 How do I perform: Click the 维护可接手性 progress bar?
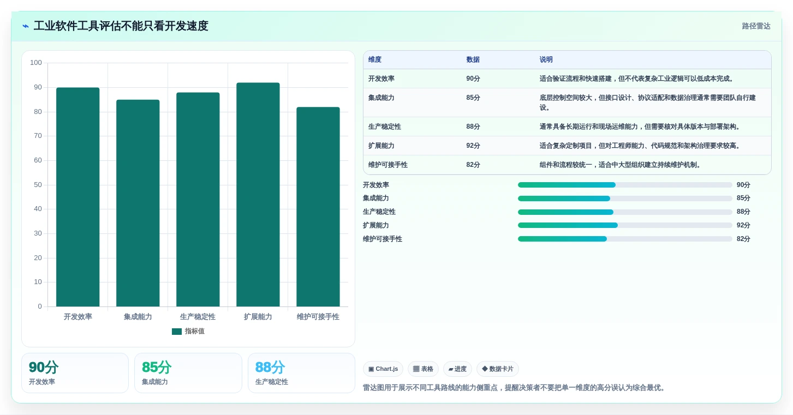625,239
